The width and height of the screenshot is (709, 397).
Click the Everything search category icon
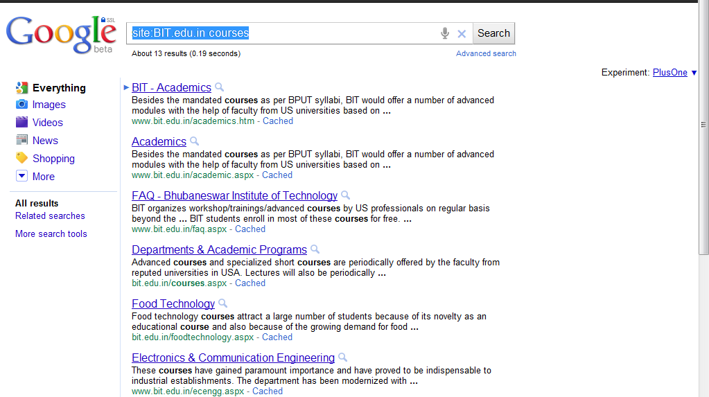(x=21, y=88)
